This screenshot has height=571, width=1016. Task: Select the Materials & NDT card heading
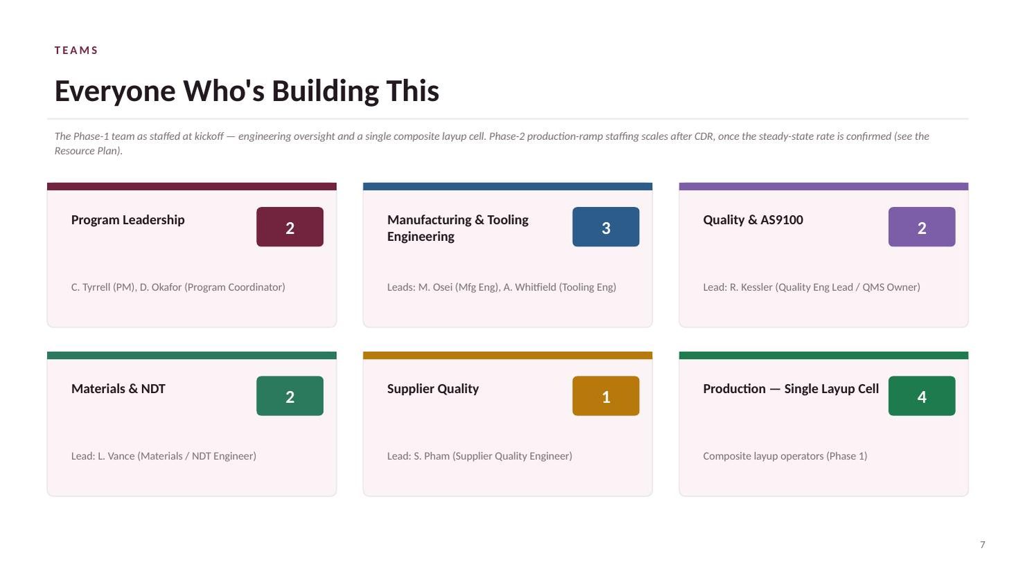118,389
